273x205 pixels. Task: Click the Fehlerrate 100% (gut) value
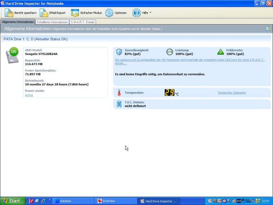click(235, 54)
